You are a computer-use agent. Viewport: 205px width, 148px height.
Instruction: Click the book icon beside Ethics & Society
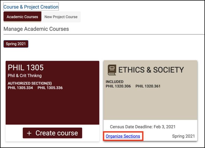[112, 70]
